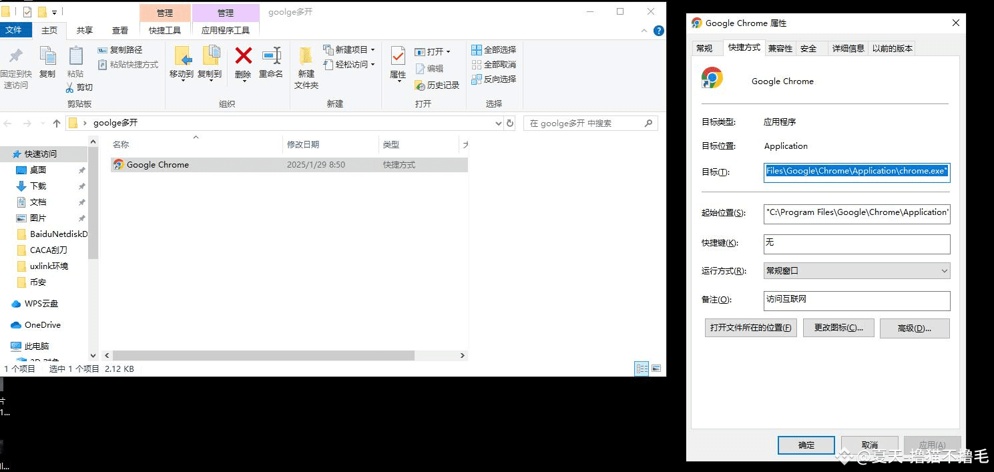Click Advanced (高级) button in Properties
994x472 pixels.
click(x=915, y=328)
